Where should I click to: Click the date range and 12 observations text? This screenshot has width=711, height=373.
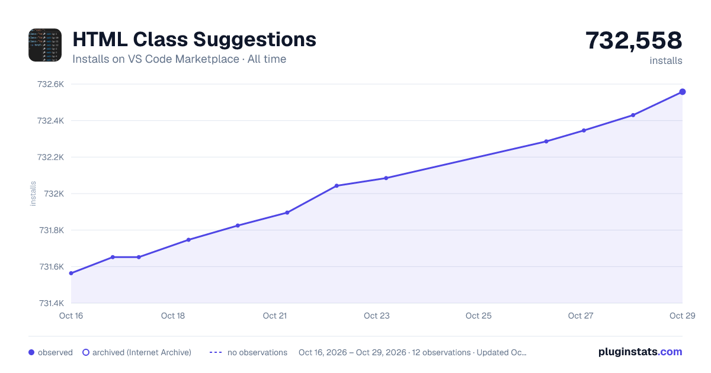[x=412, y=352]
